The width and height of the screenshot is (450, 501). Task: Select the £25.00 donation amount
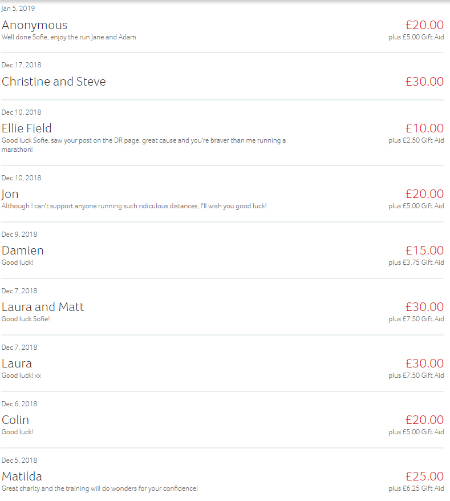tap(424, 476)
